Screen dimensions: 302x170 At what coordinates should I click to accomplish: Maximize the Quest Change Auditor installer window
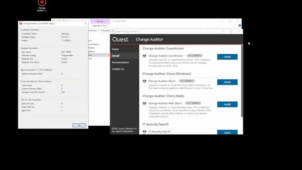click(x=231, y=32)
